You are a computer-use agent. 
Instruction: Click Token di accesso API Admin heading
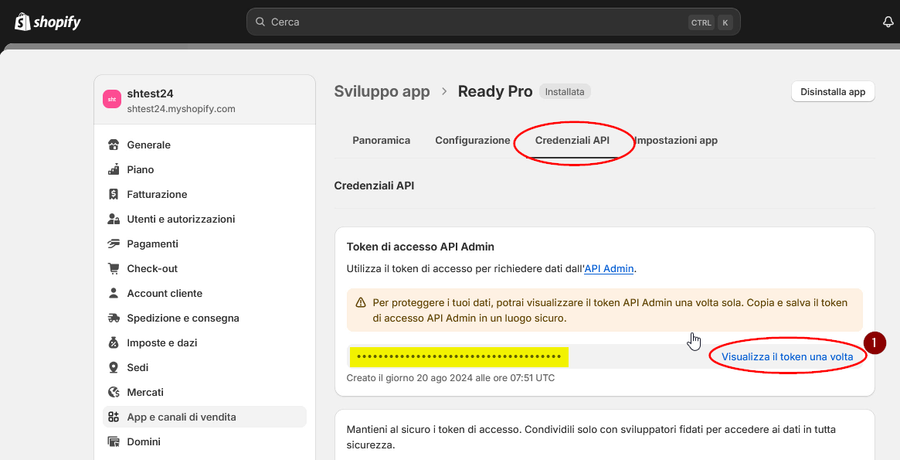coord(421,247)
